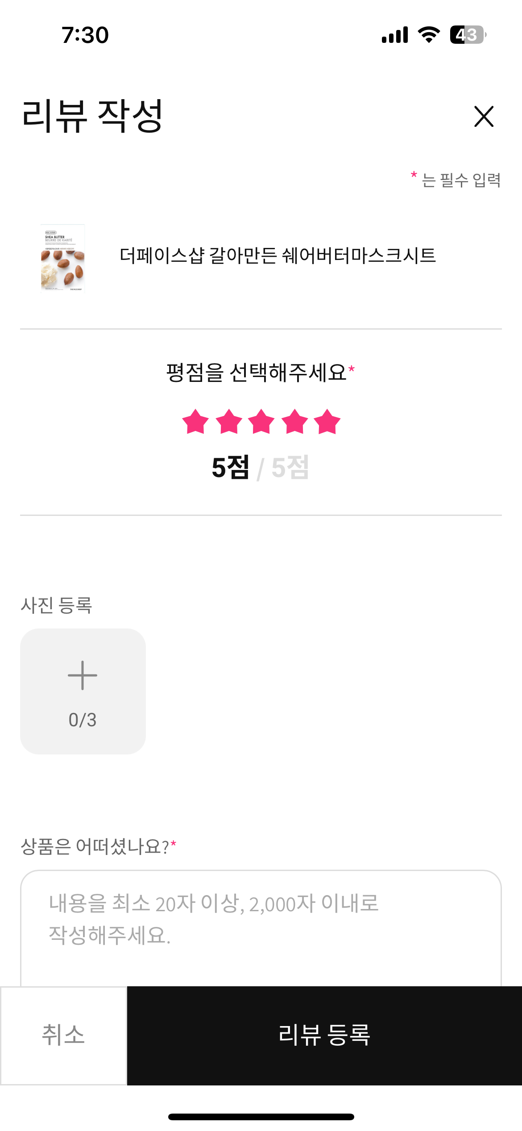Tap the battery indicator in status bar
The width and height of the screenshot is (522, 1131).
point(468,35)
